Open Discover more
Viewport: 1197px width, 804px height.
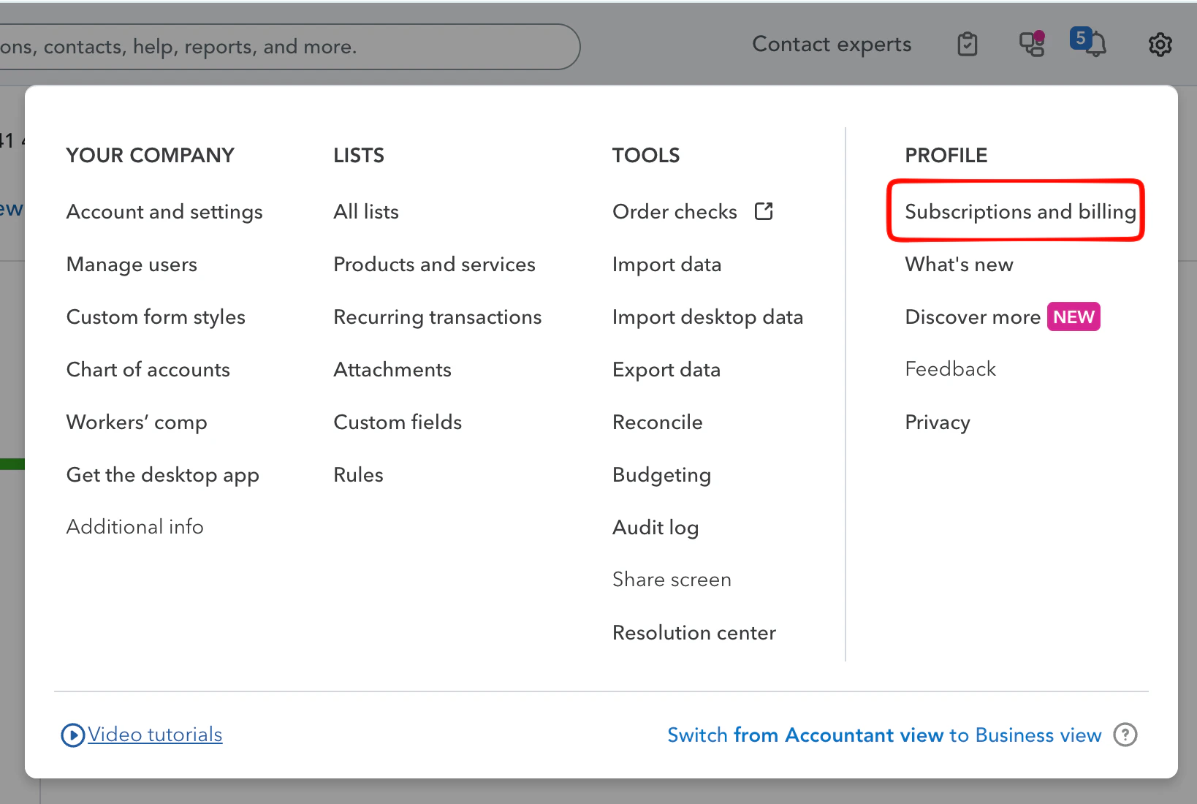tap(973, 317)
